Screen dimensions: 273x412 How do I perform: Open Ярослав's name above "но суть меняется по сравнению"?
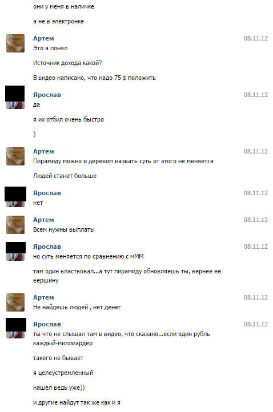[x=47, y=247]
